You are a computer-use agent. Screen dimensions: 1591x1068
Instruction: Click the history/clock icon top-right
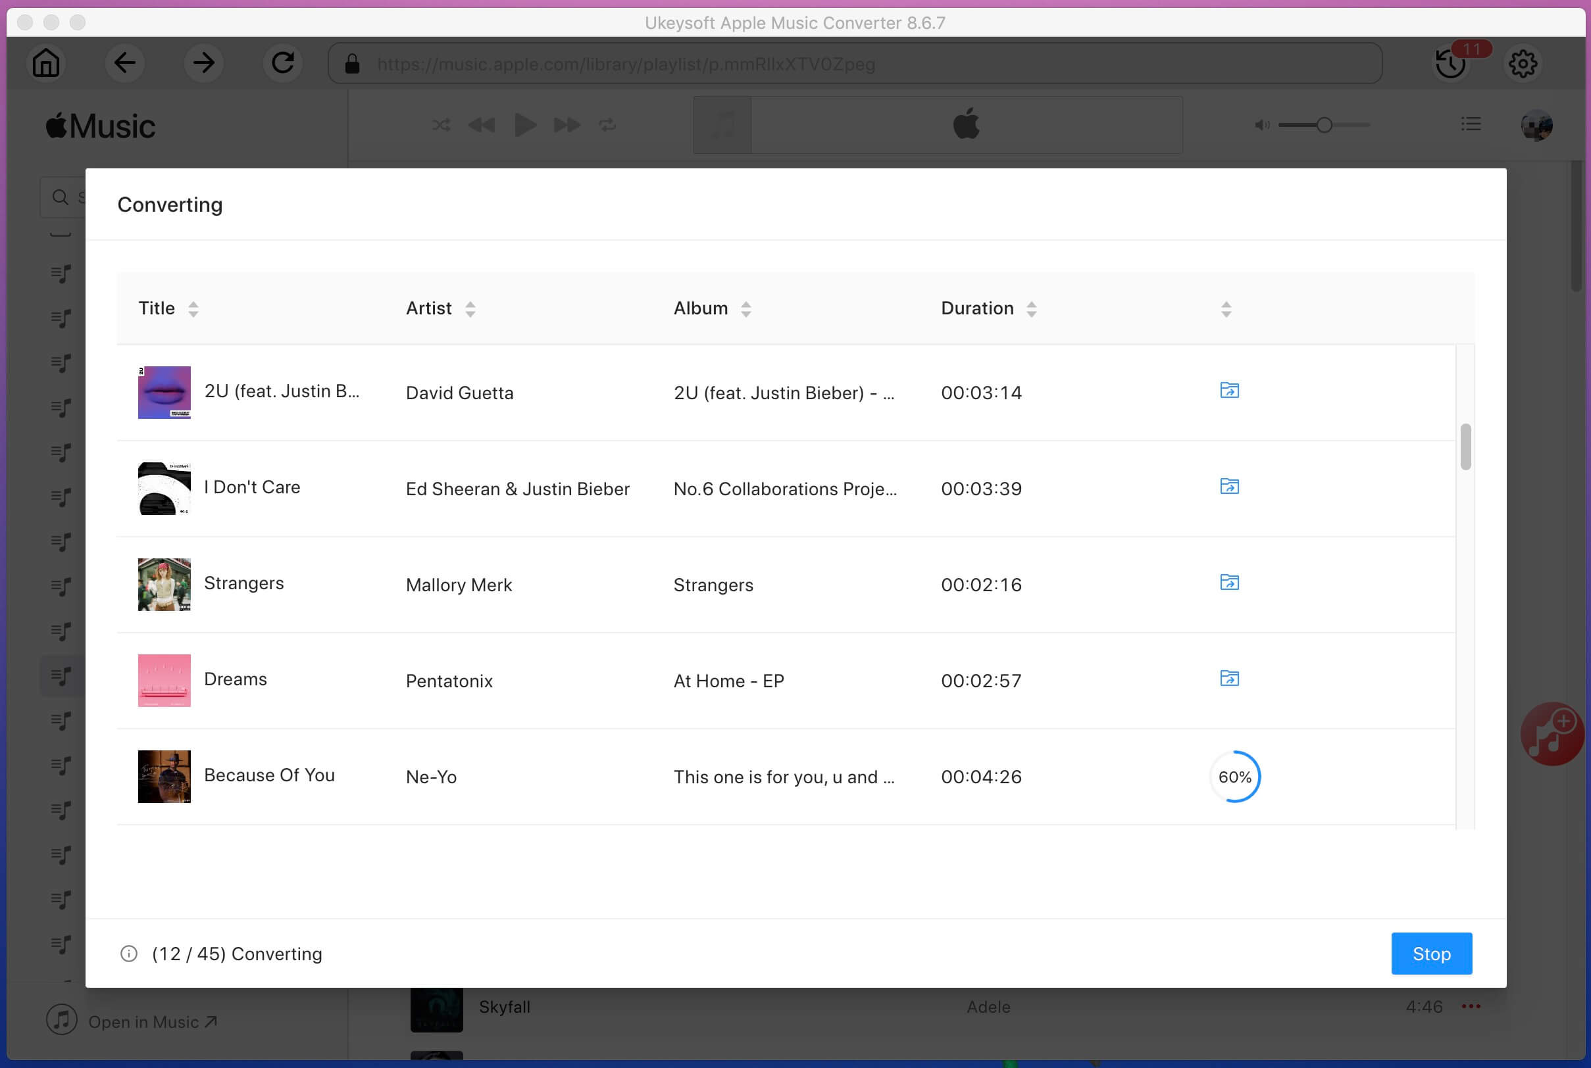point(1450,63)
